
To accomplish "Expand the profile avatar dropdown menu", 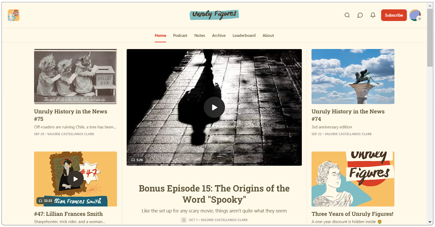I will pyautogui.click(x=415, y=15).
